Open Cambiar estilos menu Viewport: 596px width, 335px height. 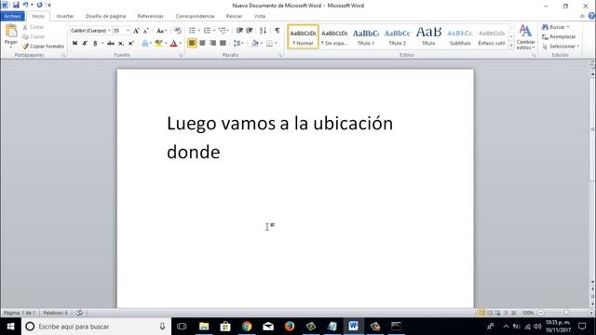click(525, 37)
